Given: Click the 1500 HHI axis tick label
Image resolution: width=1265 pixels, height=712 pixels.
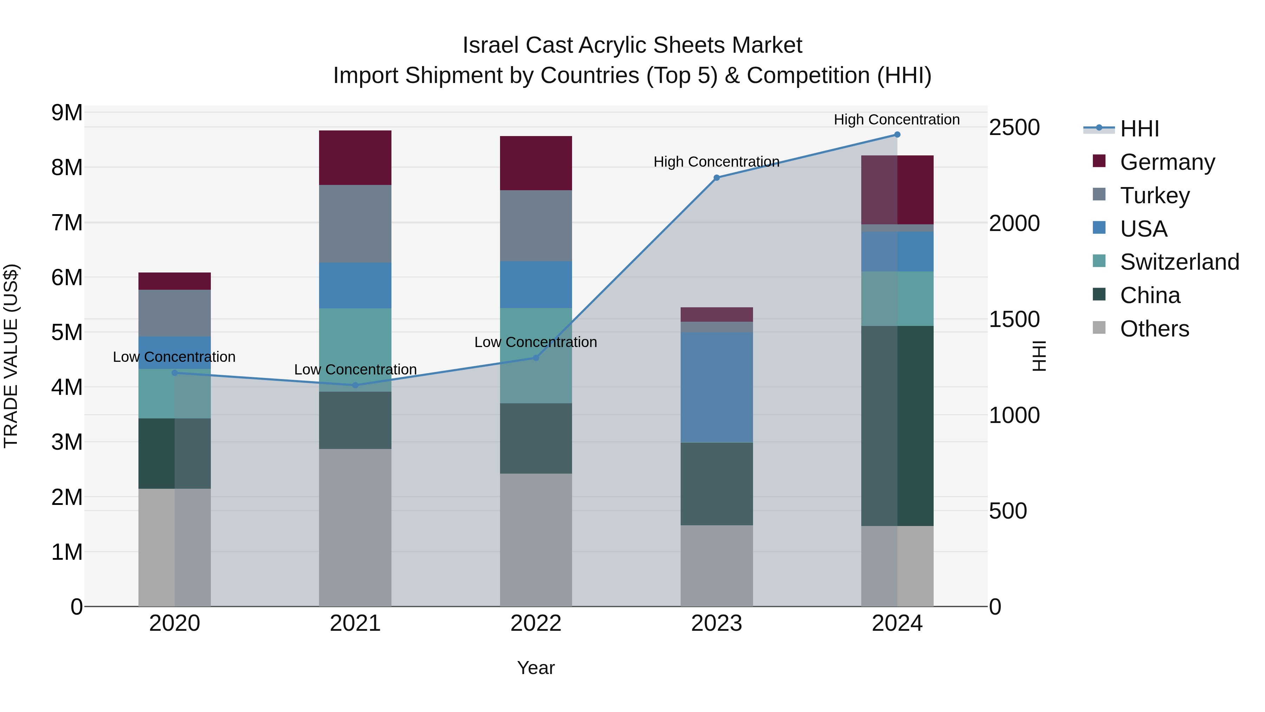Looking at the screenshot, I should pos(1014,319).
